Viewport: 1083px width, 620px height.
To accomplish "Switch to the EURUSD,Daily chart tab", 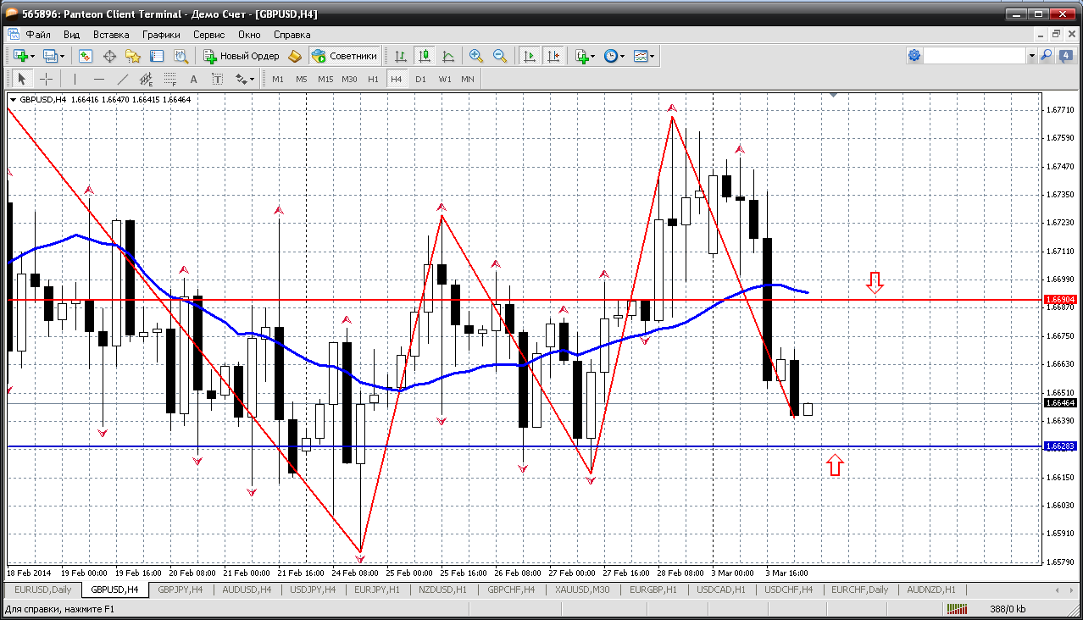I will click(x=43, y=590).
